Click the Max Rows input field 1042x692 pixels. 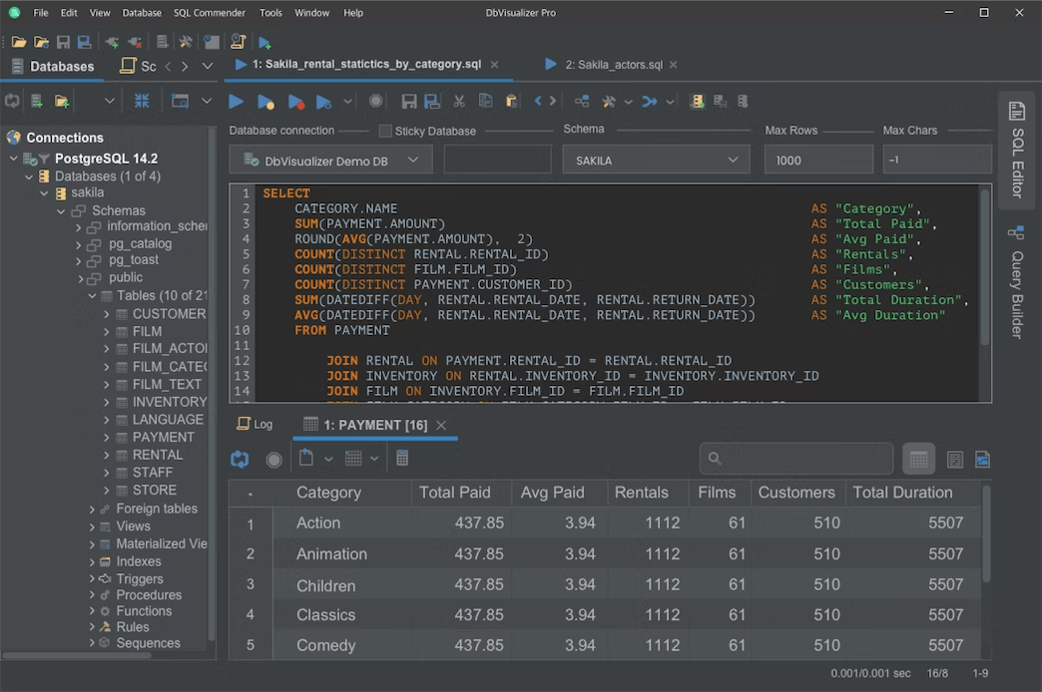818,161
